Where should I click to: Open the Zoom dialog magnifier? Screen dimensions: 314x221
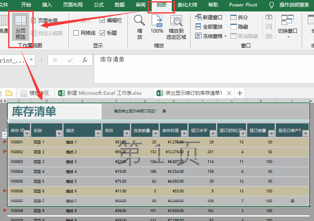[x=139, y=27]
